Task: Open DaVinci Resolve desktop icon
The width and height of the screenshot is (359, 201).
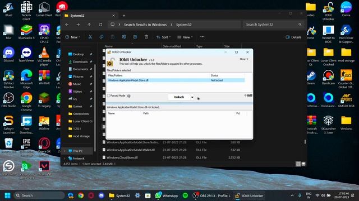Action: click(9, 79)
